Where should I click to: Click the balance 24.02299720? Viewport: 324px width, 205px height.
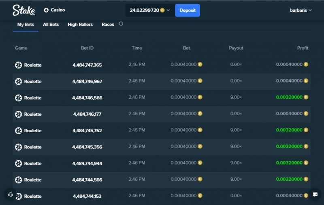pos(144,10)
